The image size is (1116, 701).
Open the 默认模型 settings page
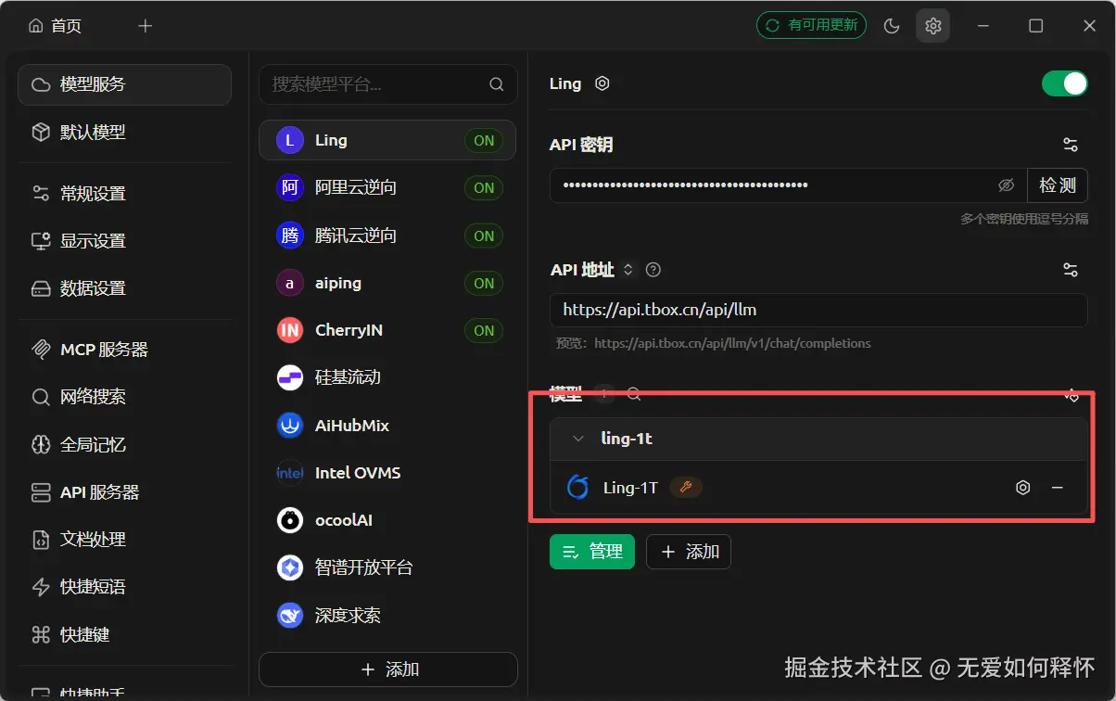click(125, 132)
